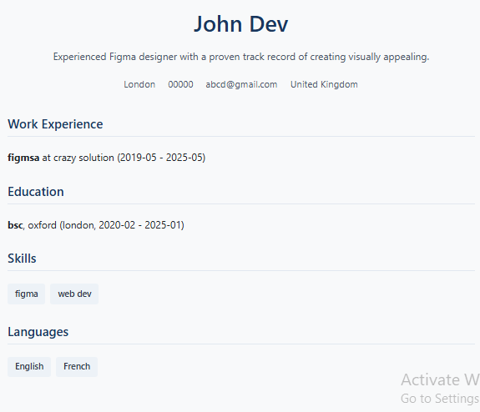Click the 00000 postal code text

click(180, 84)
